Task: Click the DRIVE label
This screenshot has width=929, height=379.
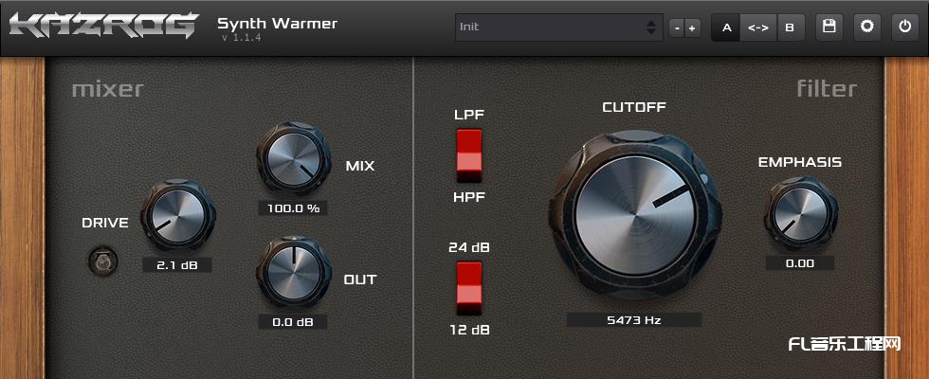Action: [105, 223]
